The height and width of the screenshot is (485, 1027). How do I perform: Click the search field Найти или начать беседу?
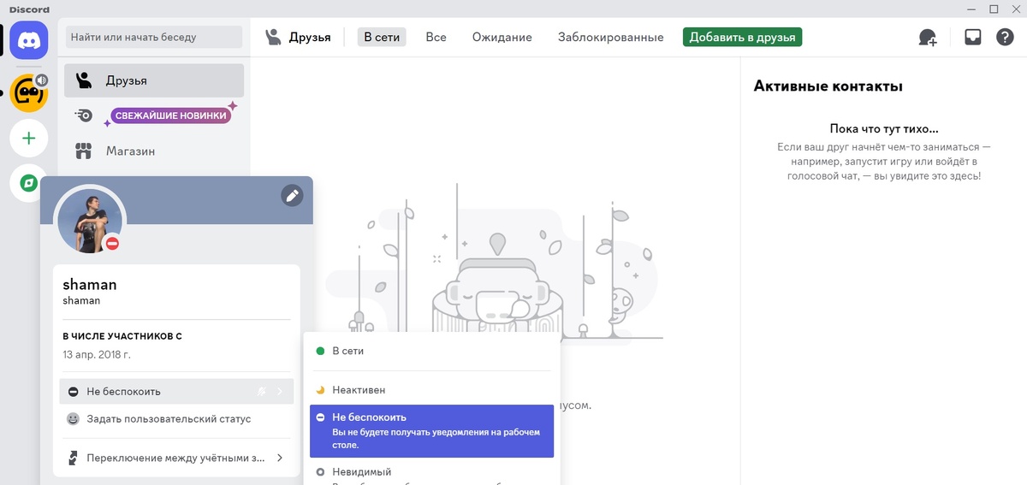tap(154, 37)
